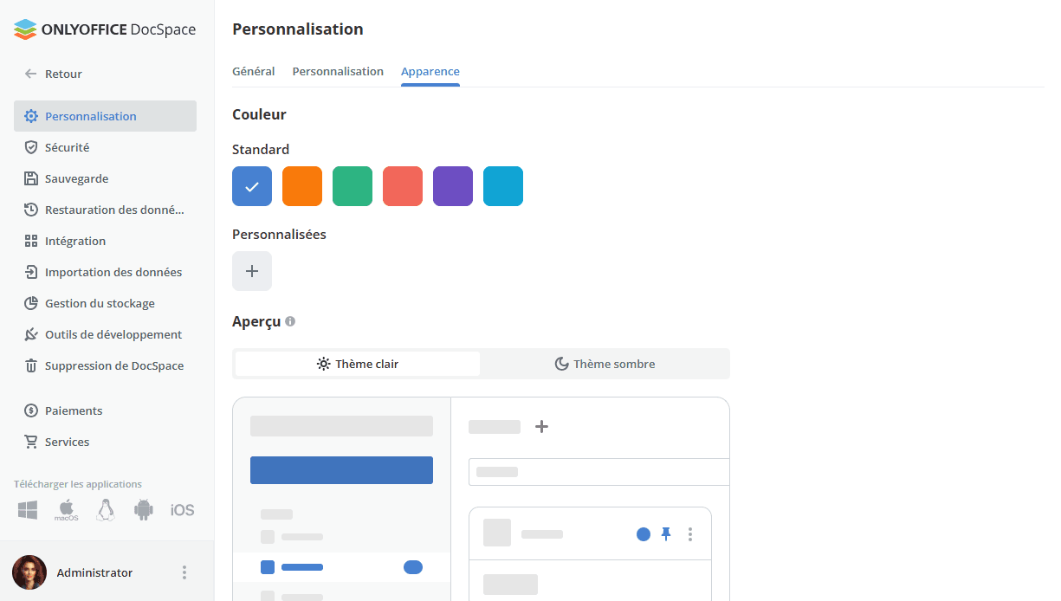Screen dimensions: 1061x601
Task: Click the Windows app download icon
Action: (28, 510)
